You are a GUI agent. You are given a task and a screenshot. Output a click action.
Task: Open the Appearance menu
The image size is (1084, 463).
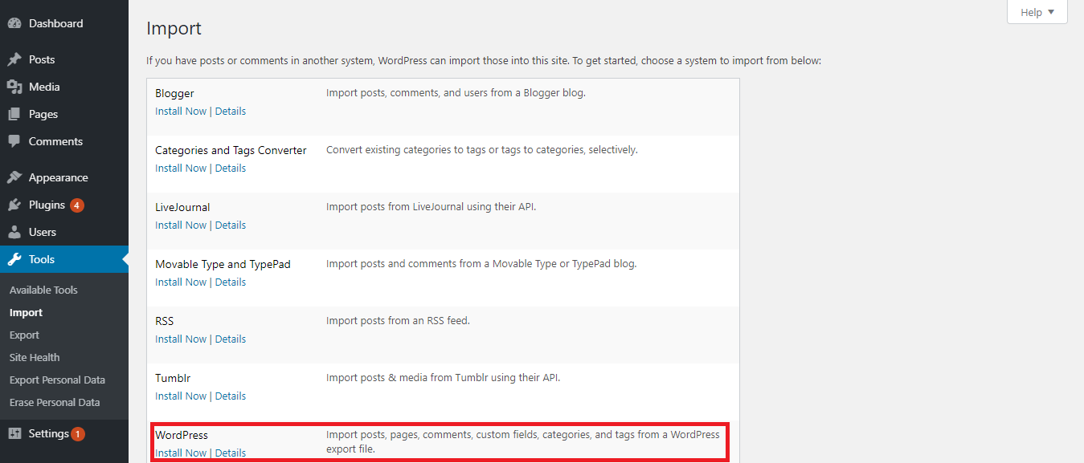tap(59, 177)
